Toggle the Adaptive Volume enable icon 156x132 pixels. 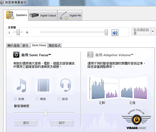(x=90, y=55)
